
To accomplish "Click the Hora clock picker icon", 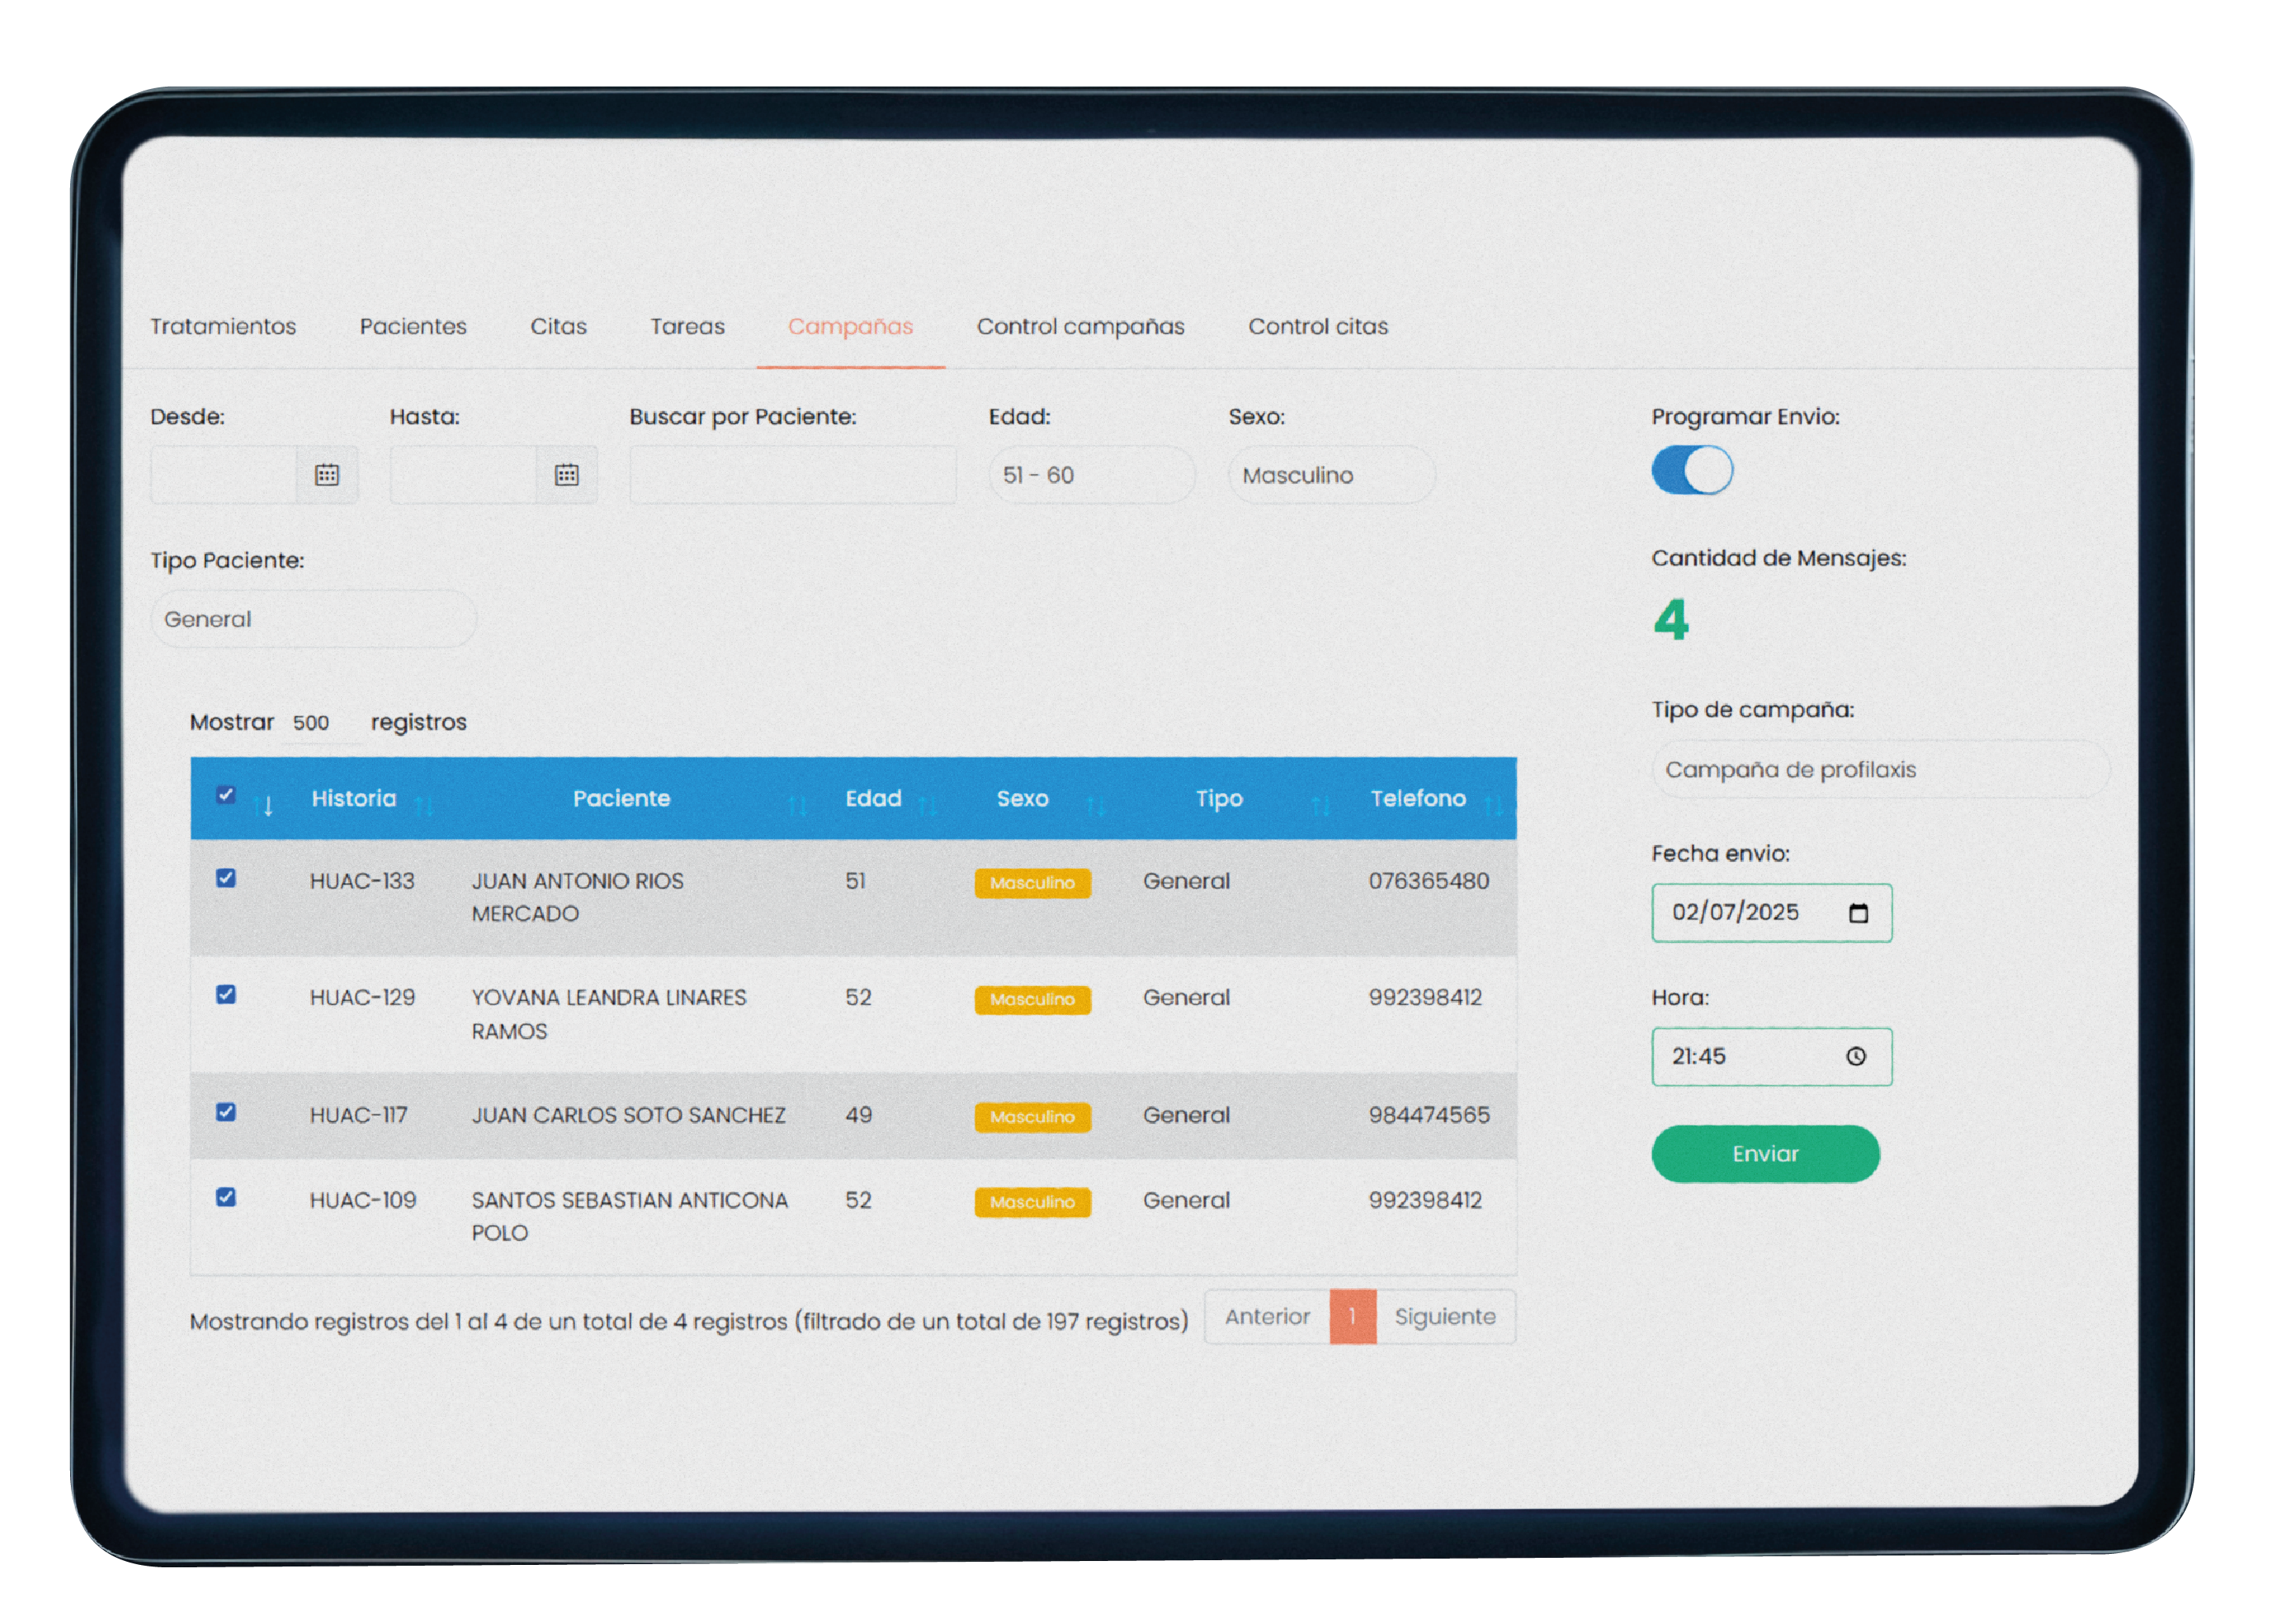I will (1855, 1057).
